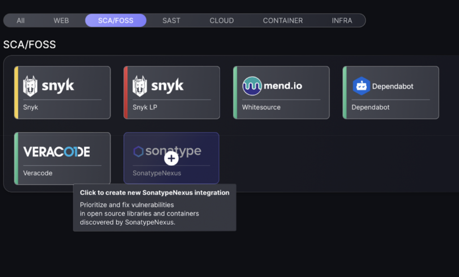Click the plus icon on the SonatypeNexus card
Viewport: 459px width, 277px height.
point(171,158)
